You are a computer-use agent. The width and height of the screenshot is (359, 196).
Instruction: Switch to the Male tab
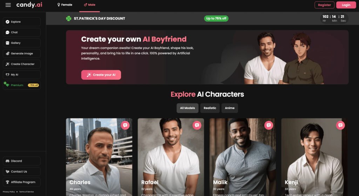tap(89, 5)
